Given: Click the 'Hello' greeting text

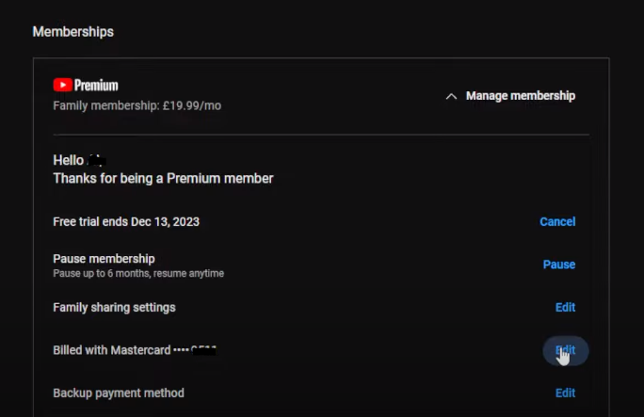Looking at the screenshot, I should click(x=69, y=160).
